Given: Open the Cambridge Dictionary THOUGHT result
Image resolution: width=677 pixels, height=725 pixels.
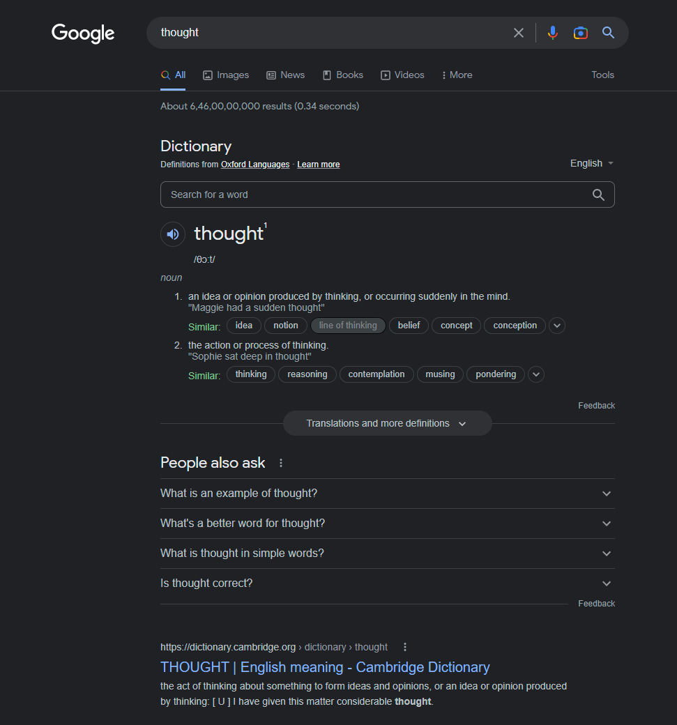Looking at the screenshot, I should pos(325,667).
